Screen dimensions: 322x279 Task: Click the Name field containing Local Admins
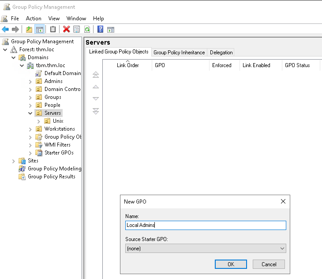(x=206, y=226)
